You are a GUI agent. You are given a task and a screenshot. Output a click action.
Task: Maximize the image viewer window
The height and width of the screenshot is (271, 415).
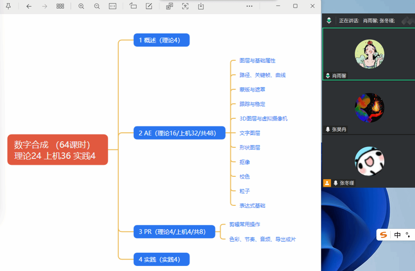[x=295, y=6]
